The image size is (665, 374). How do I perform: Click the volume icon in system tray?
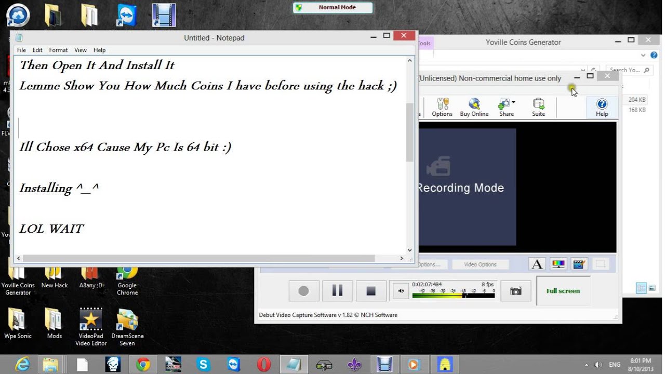coord(598,365)
